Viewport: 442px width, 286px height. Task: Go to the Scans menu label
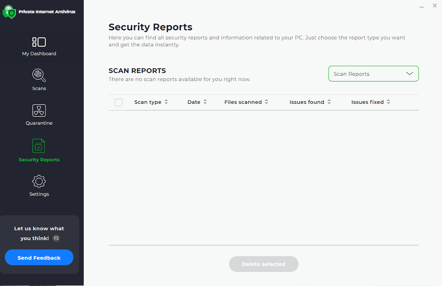tap(39, 88)
